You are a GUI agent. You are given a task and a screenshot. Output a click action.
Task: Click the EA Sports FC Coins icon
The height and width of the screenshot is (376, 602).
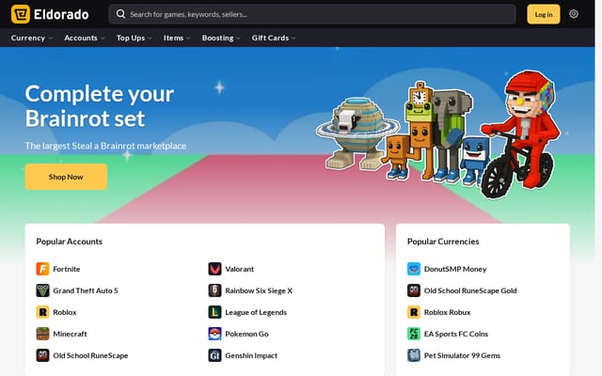[414, 334]
